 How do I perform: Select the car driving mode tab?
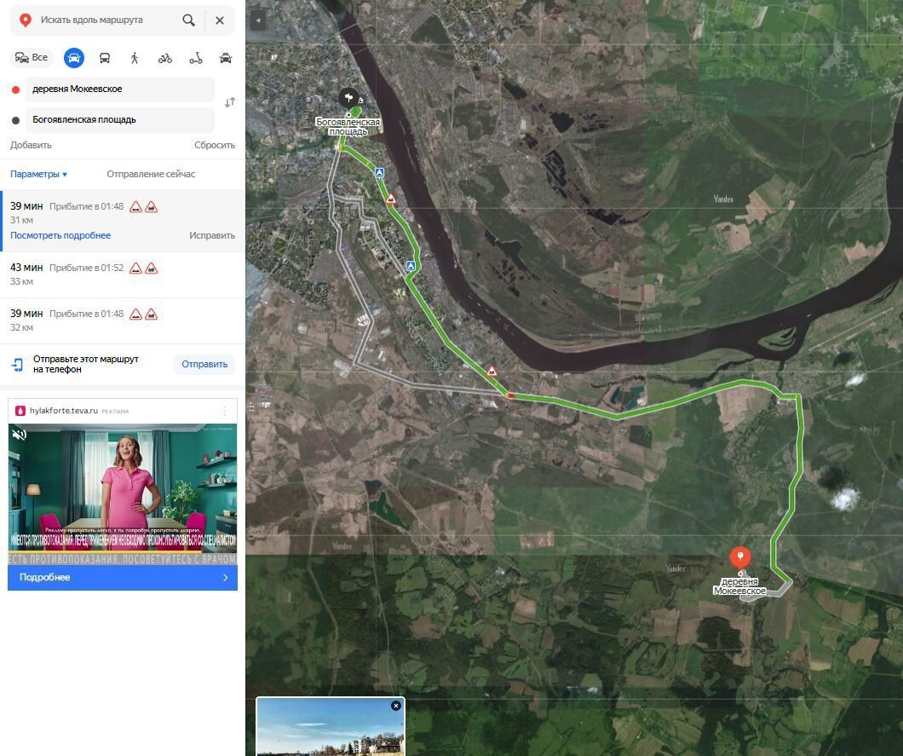74,58
